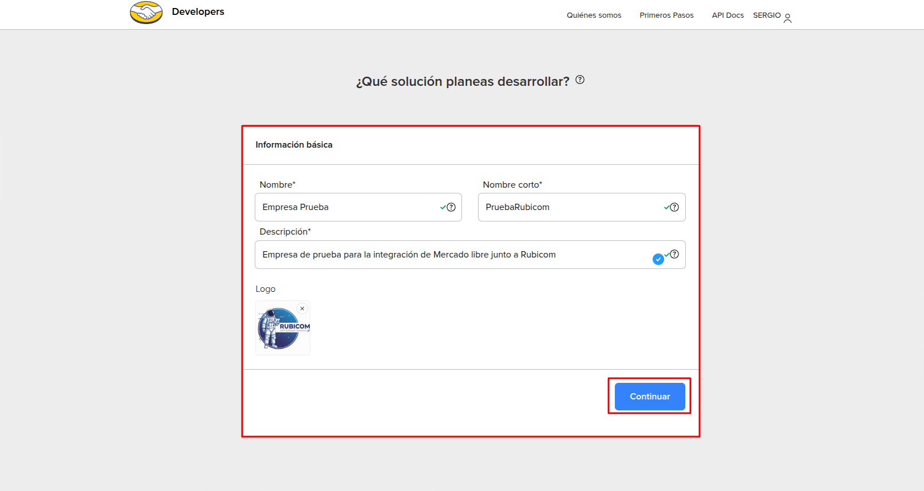Open the user profile icon beside SERGIO
924x491 pixels.
click(788, 18)
